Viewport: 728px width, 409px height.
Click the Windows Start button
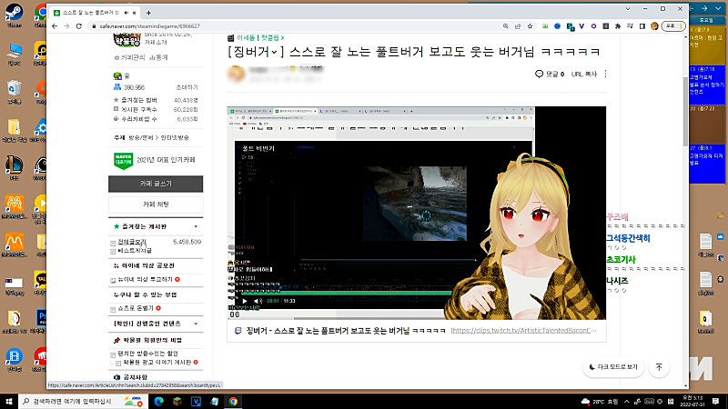(x=10, y=401)
